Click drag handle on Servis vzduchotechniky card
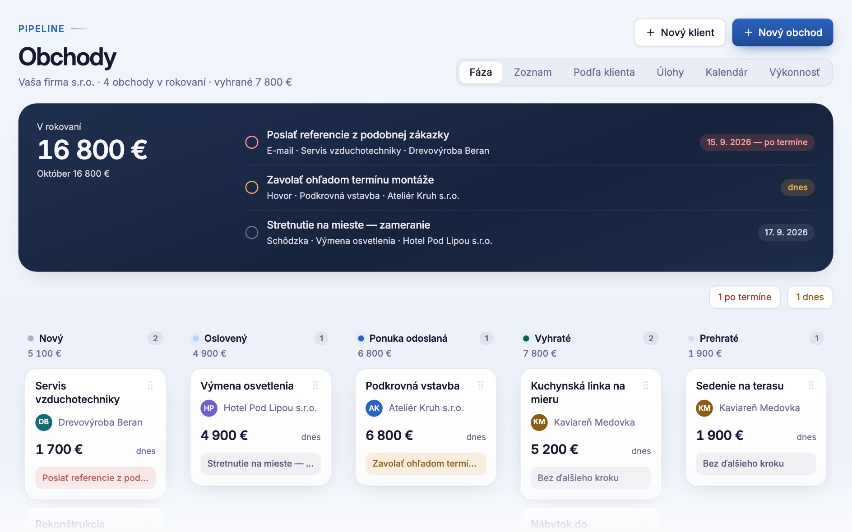 click(x=150, y=385)
